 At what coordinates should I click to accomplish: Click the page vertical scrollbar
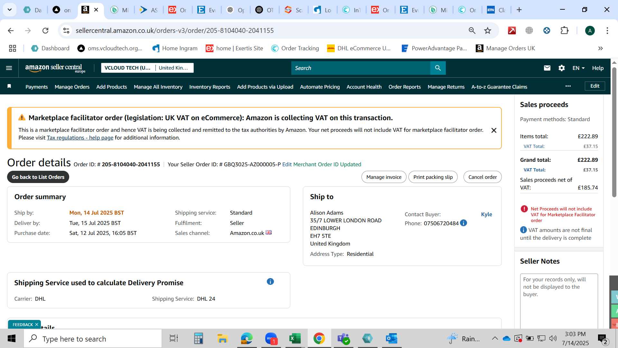coord(614,132)
